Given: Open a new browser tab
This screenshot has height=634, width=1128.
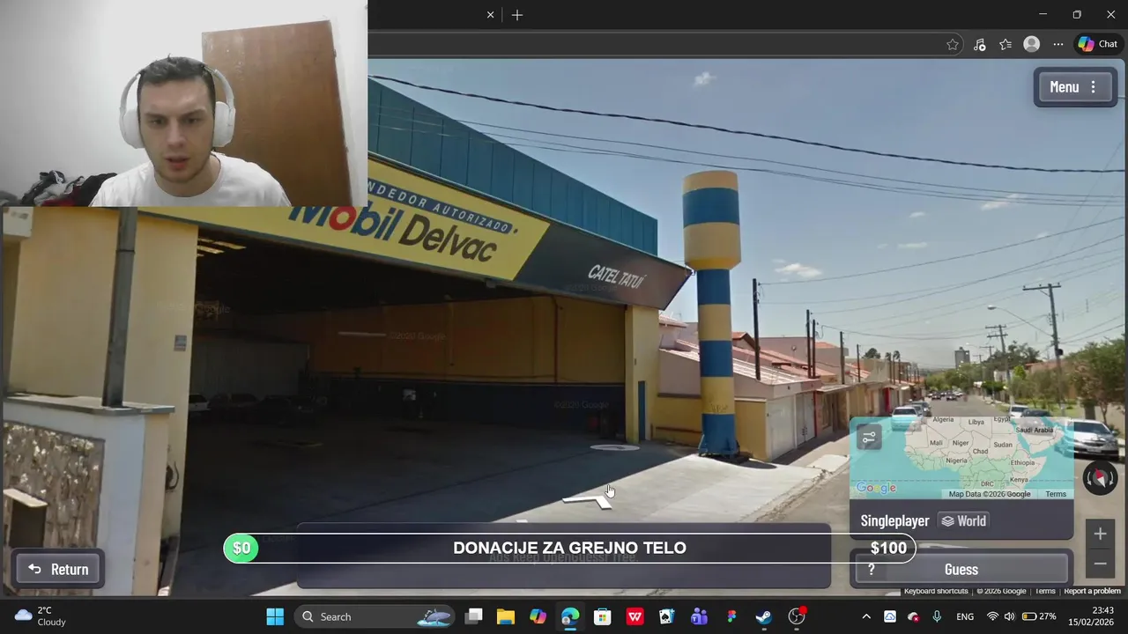Looking at the screenshot, I should 517,15.
